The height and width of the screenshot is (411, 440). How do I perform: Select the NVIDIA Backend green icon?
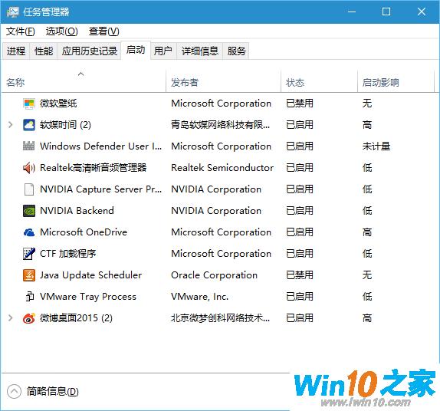pos(29,211)
